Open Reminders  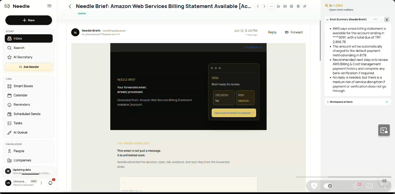29,104
